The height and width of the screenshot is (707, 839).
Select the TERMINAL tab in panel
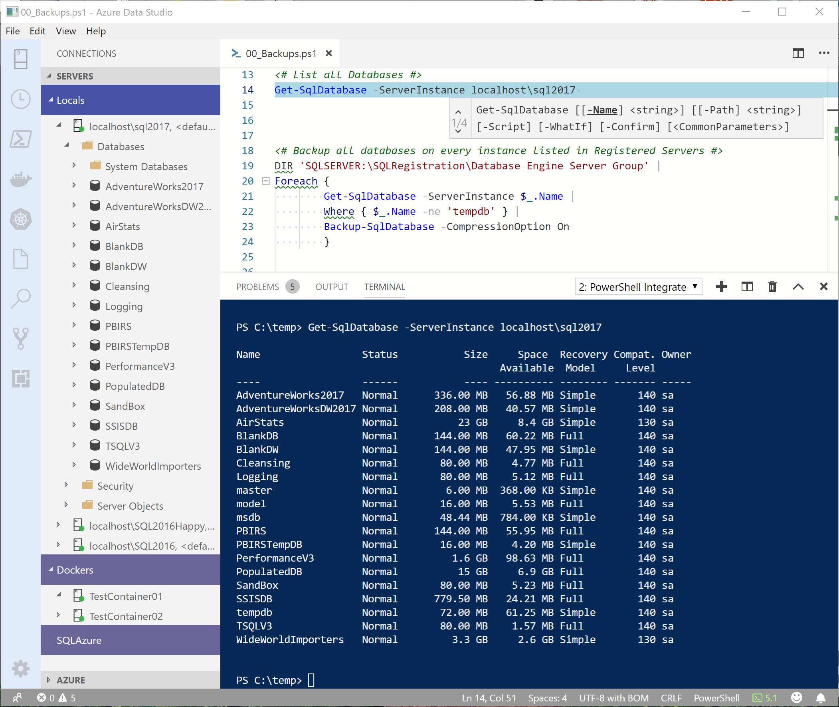click(386, 287)
